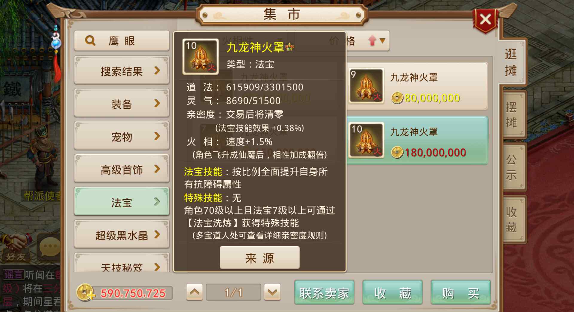Switch to the 公示 side tab

click(512, 167)
